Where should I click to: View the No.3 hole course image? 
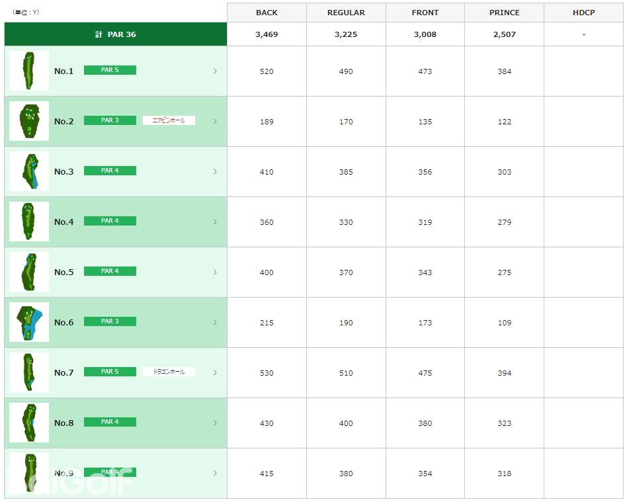(29, 171)
